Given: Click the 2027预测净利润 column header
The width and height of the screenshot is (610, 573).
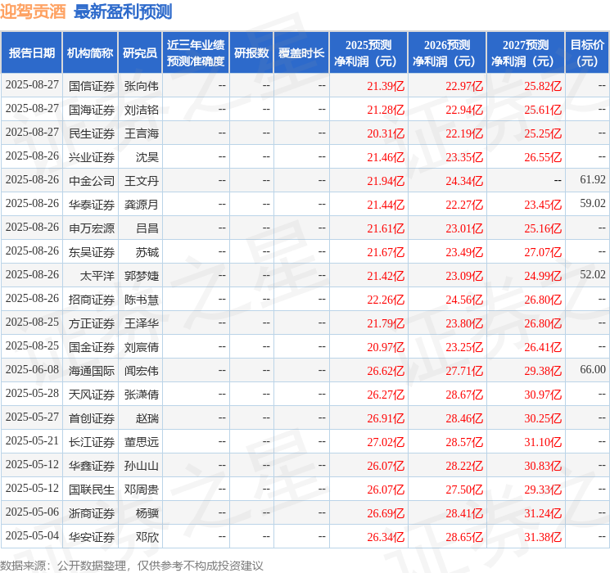Looking at the screenshot, I should pyautogui.click(x=526, y=53).
